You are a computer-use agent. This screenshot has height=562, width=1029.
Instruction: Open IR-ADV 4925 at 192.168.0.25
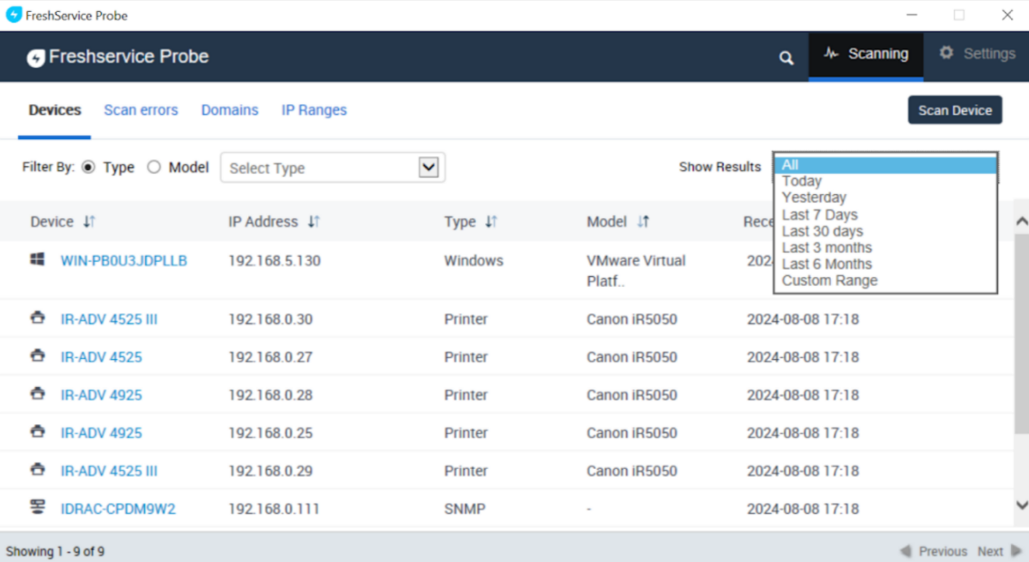tap(101, 433)
